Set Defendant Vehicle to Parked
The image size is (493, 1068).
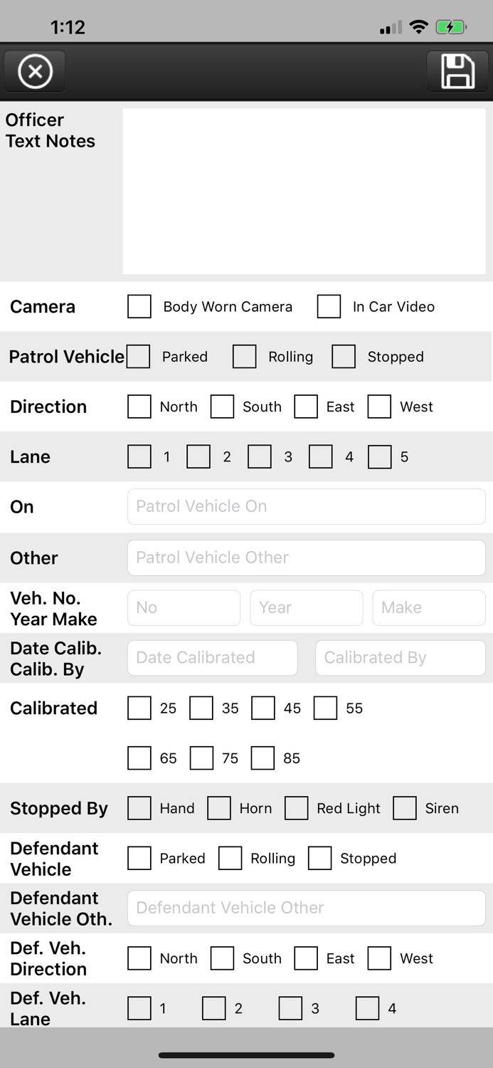pyautogui.click(x=139, y=859)
